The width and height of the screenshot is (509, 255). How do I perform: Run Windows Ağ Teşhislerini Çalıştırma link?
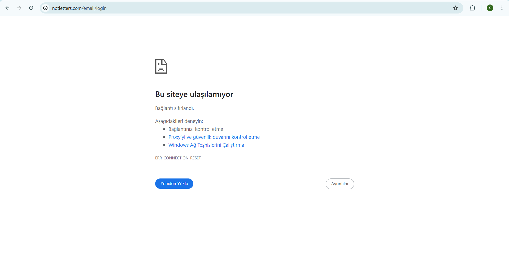[x=206, y=145]
